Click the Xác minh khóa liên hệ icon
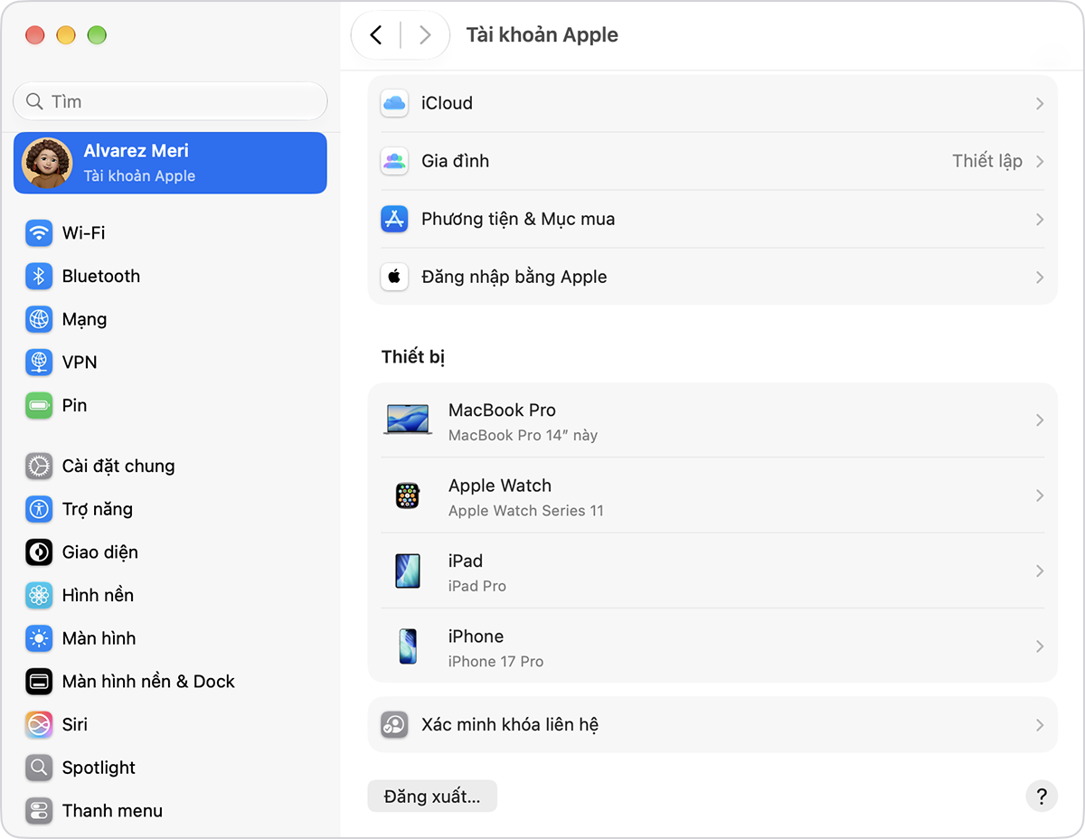Screen dimensions: 1085x839 (x=394, y=725)
